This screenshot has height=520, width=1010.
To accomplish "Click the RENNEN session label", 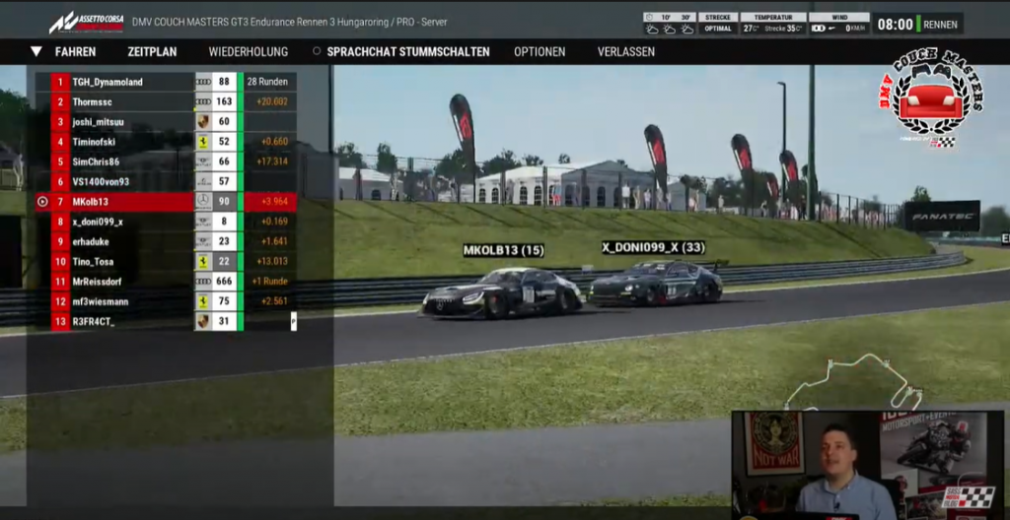I will (x=940, y=25).
